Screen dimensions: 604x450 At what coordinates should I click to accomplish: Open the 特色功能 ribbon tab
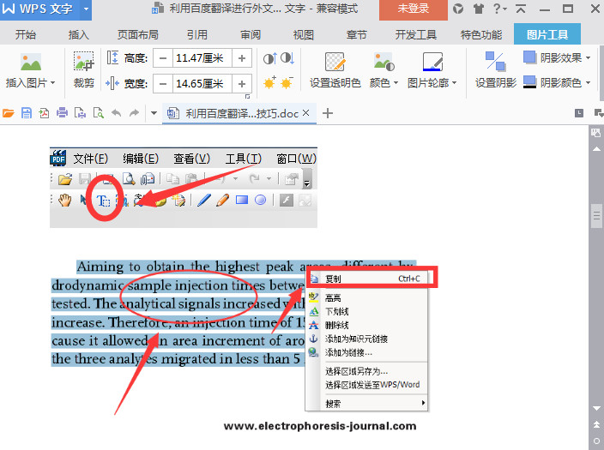481,34
